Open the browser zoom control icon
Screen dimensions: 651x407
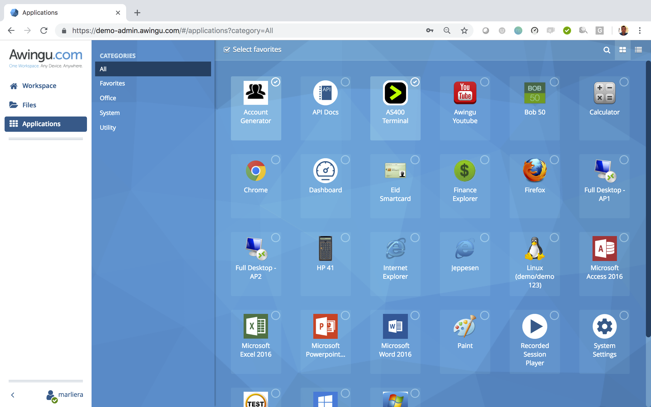pos(447,31)
